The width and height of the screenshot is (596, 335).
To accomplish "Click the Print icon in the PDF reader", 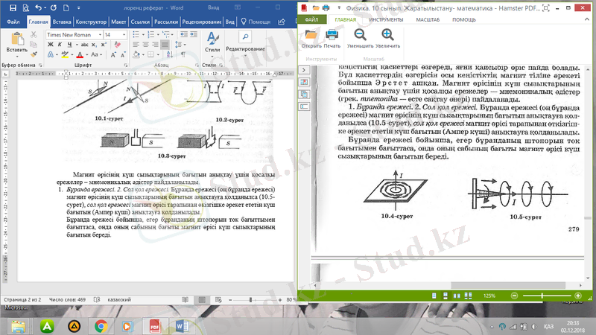I will click(x=332, y=37).
